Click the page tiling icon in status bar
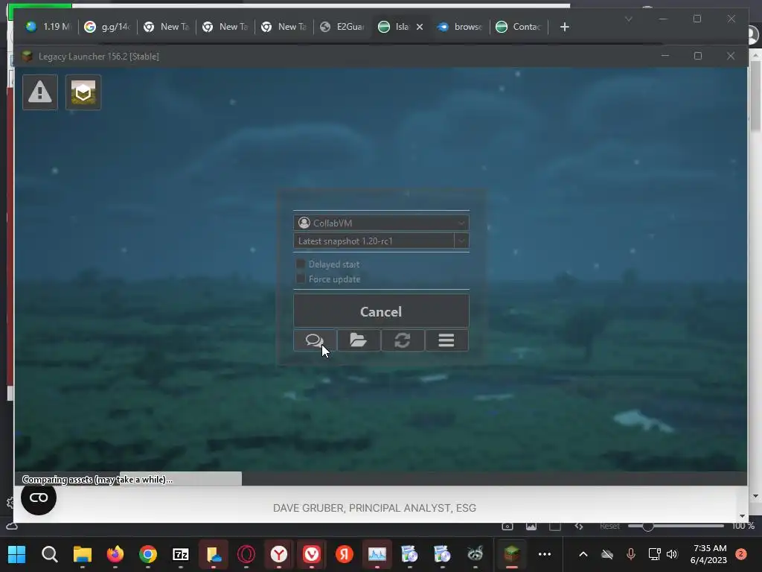Screen dimensions: 762x572 [555, 527]
